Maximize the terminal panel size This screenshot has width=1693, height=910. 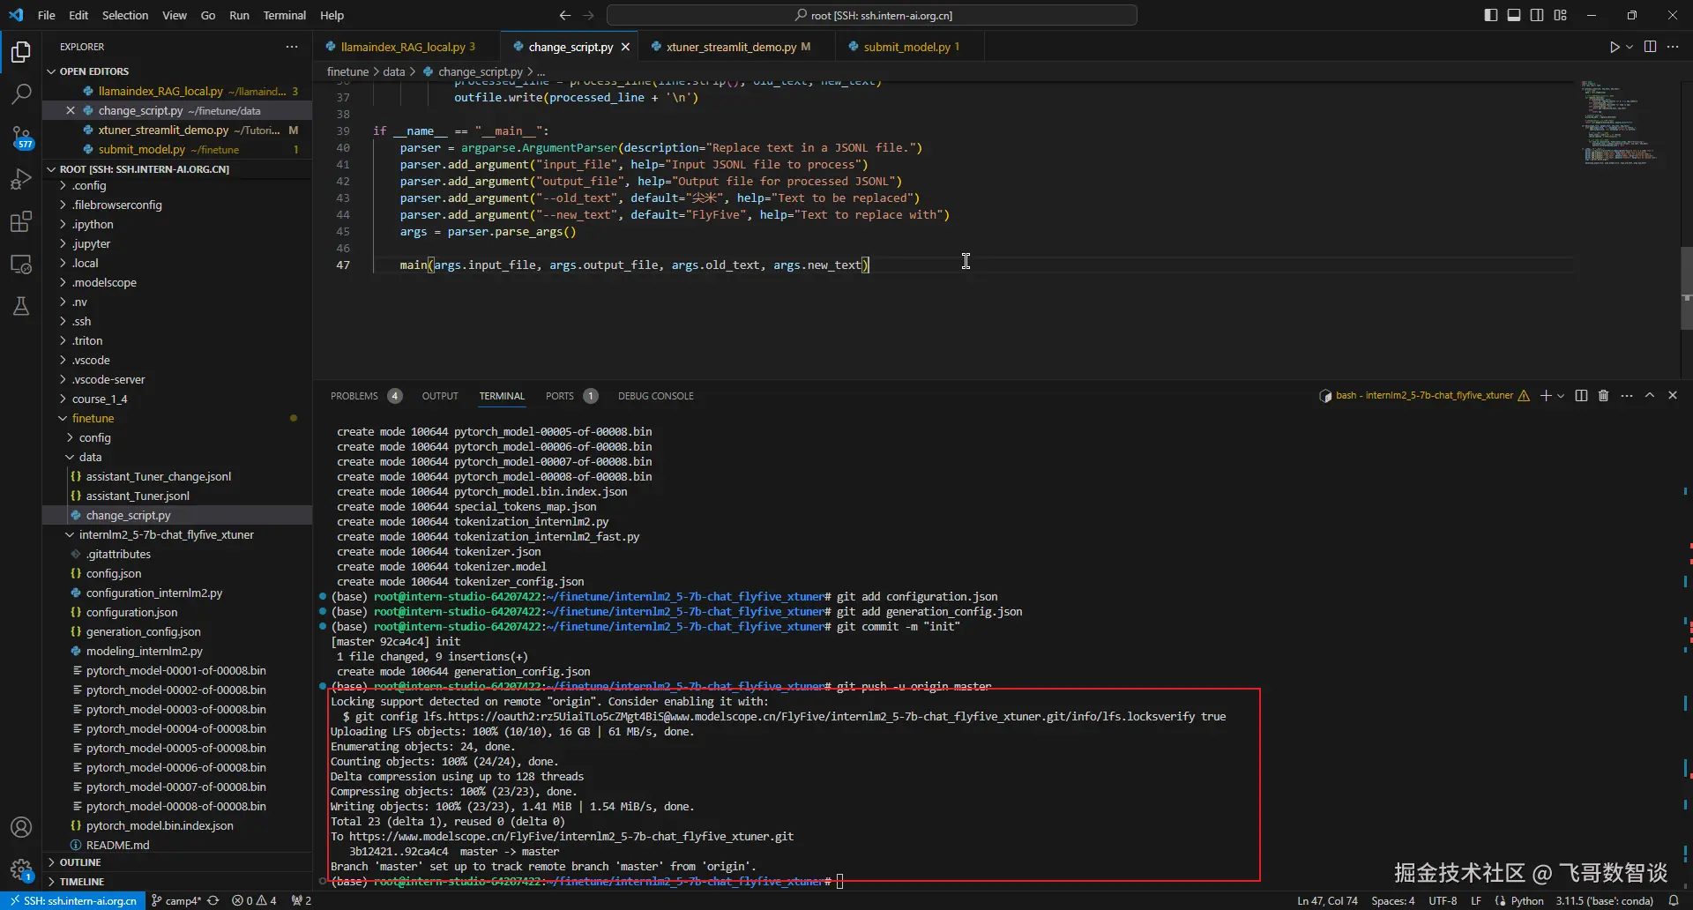pos(1650,396)
